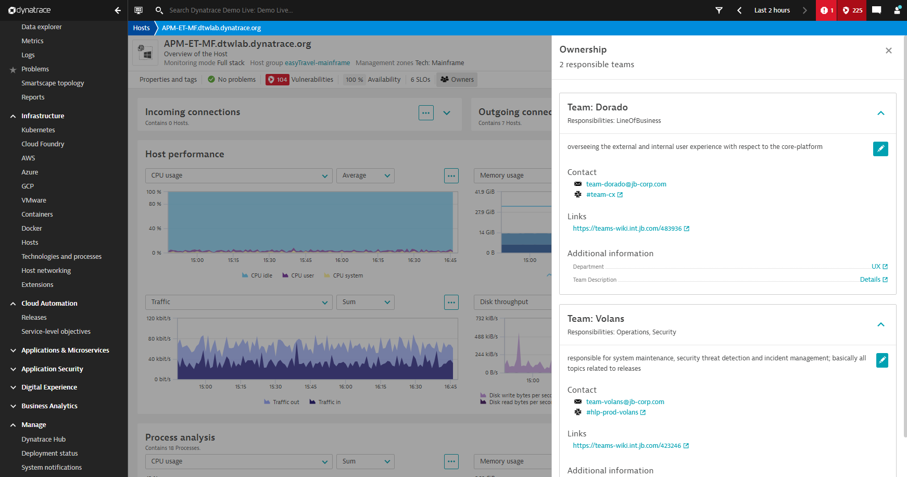
Task: Shift timeframe back with left chevron
Action: 739,10
